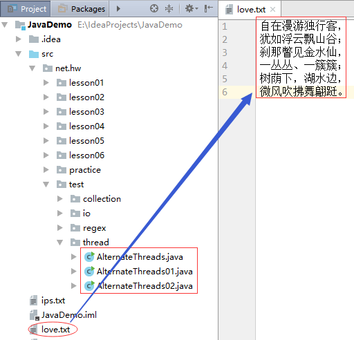The image size is (354, 340).
Task: Place cursor in text line 微风吹拂舞翩跹
Action: pos(301,92)
